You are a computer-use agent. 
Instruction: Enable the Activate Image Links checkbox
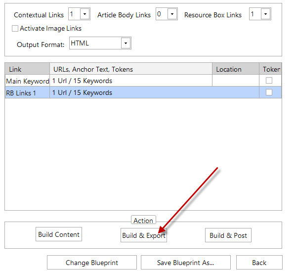point(15,29)
